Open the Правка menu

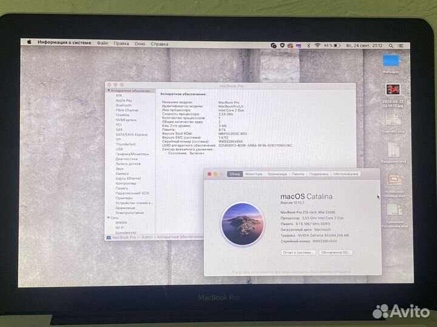[121, 44]
